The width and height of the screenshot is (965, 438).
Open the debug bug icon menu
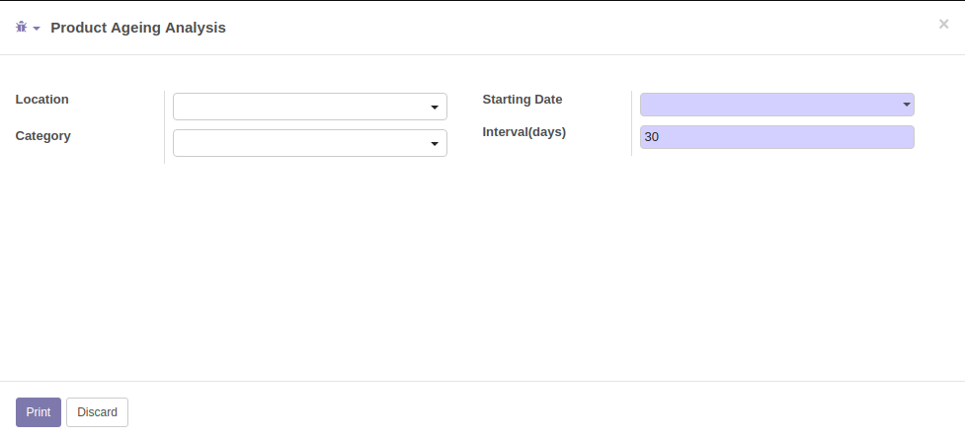coord(22,28)
